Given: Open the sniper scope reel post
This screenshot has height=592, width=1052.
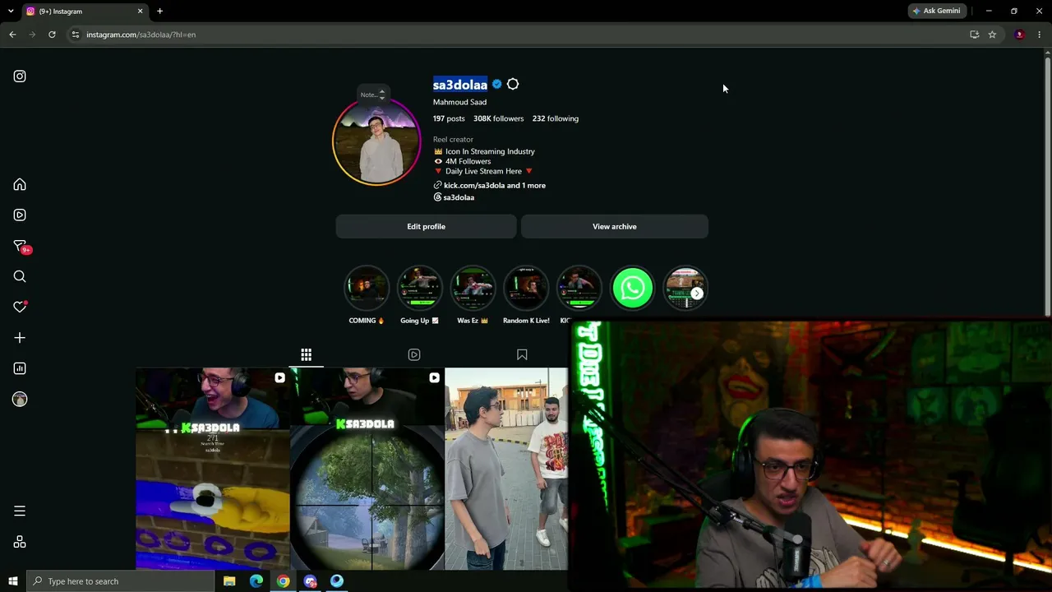Looking at the screenshot, I should click(x=367, y=469).
